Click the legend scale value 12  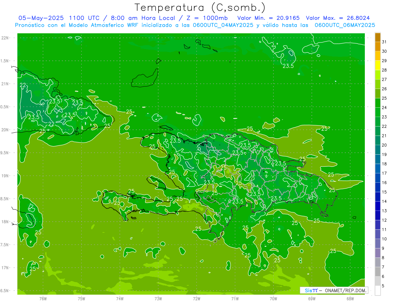point(384,220)
